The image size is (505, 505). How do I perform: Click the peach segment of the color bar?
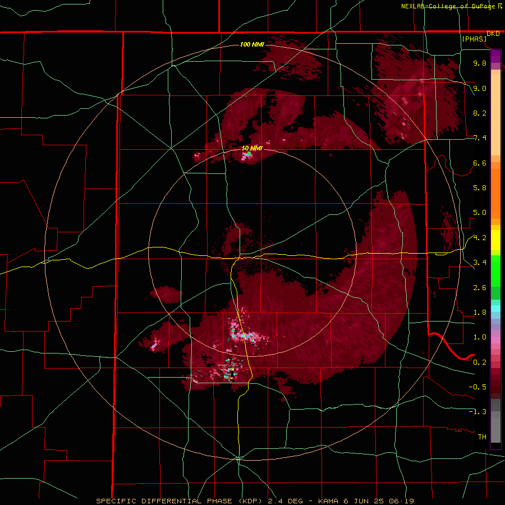pos(495,114)
